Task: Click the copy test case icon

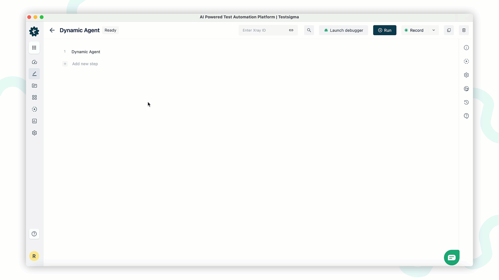Action: tap(449, 30)
